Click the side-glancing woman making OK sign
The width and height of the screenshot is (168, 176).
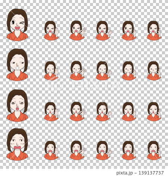[78, 71]
